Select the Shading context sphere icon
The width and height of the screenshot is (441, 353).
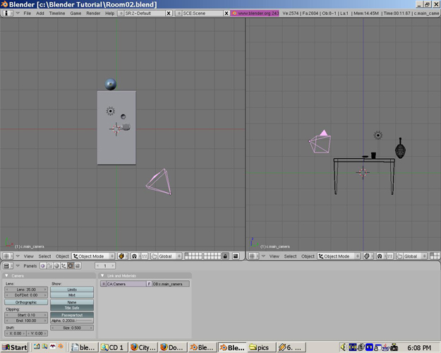[x=57, y=265]
